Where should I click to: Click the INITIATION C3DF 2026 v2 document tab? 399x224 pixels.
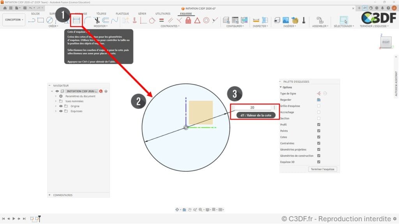(x=199, y=8)
